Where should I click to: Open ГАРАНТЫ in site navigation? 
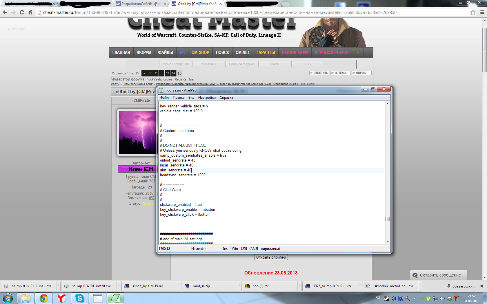click(x=266, y=52)
